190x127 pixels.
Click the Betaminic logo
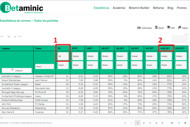point(22,8)
